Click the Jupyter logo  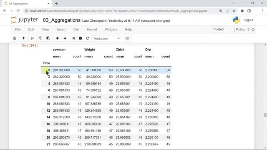pyautogui.click(x=25, y=20)
